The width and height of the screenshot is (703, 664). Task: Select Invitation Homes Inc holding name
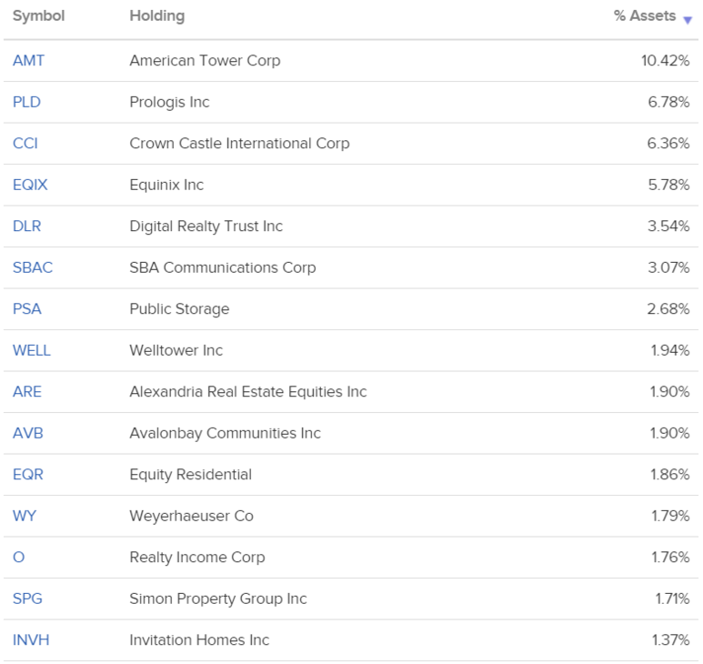point(199,639)
